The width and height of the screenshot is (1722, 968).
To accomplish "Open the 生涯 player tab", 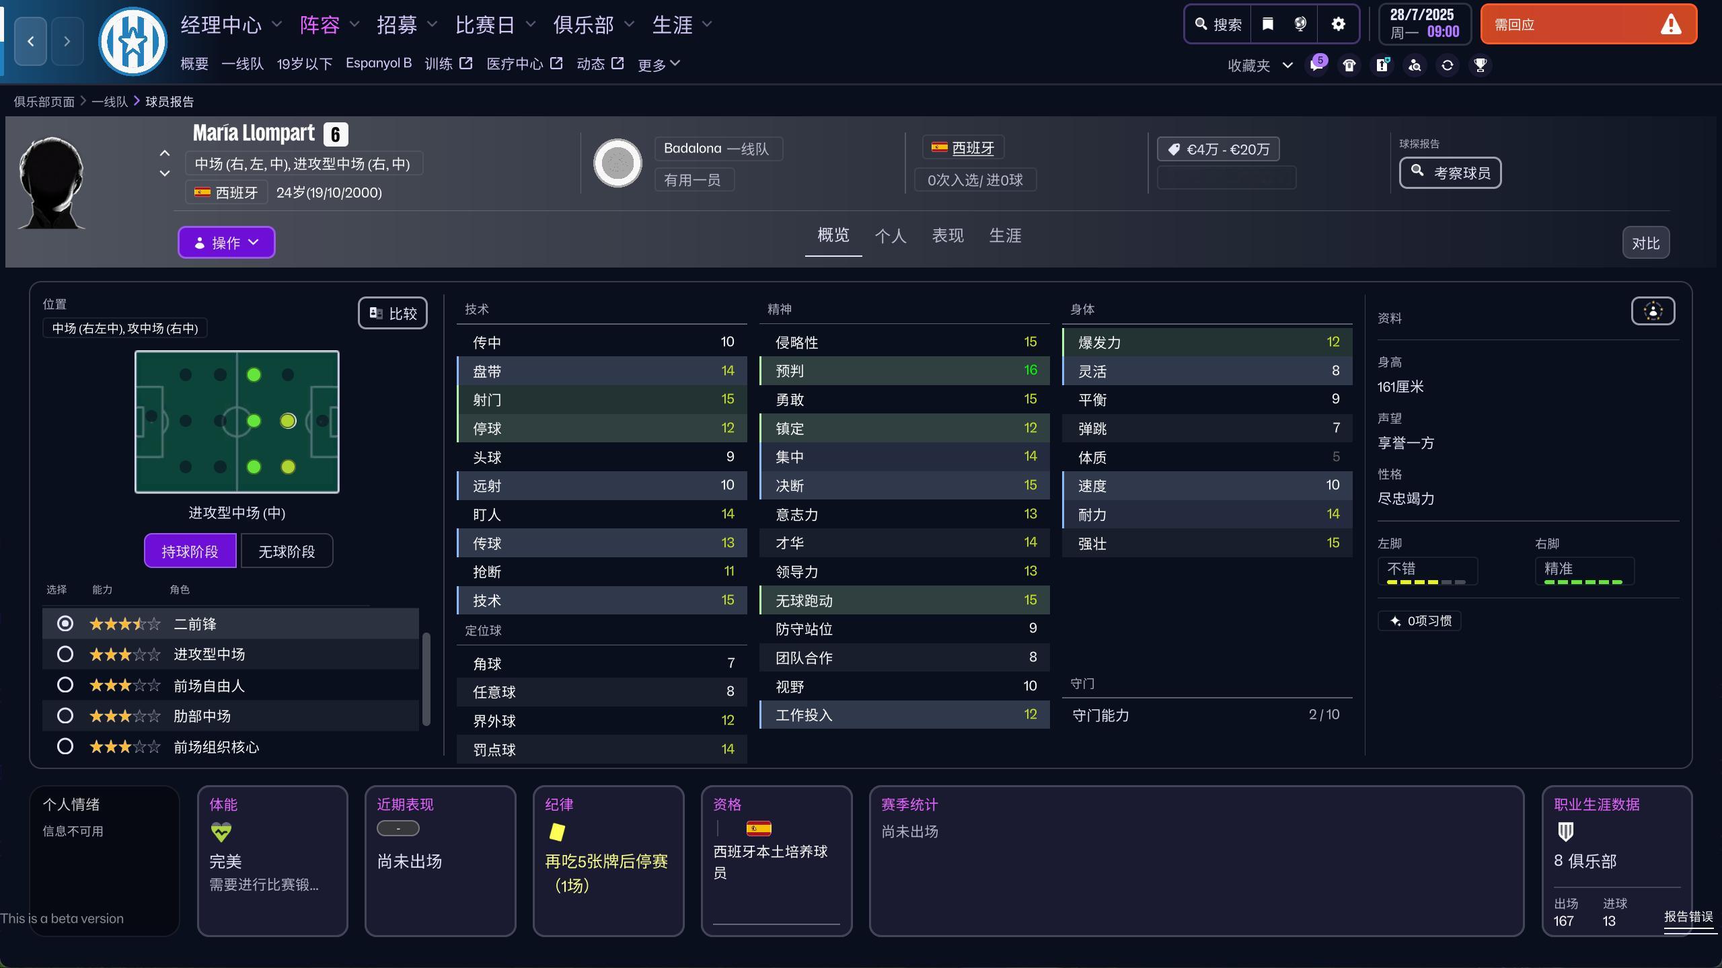I will (1005, 236).
